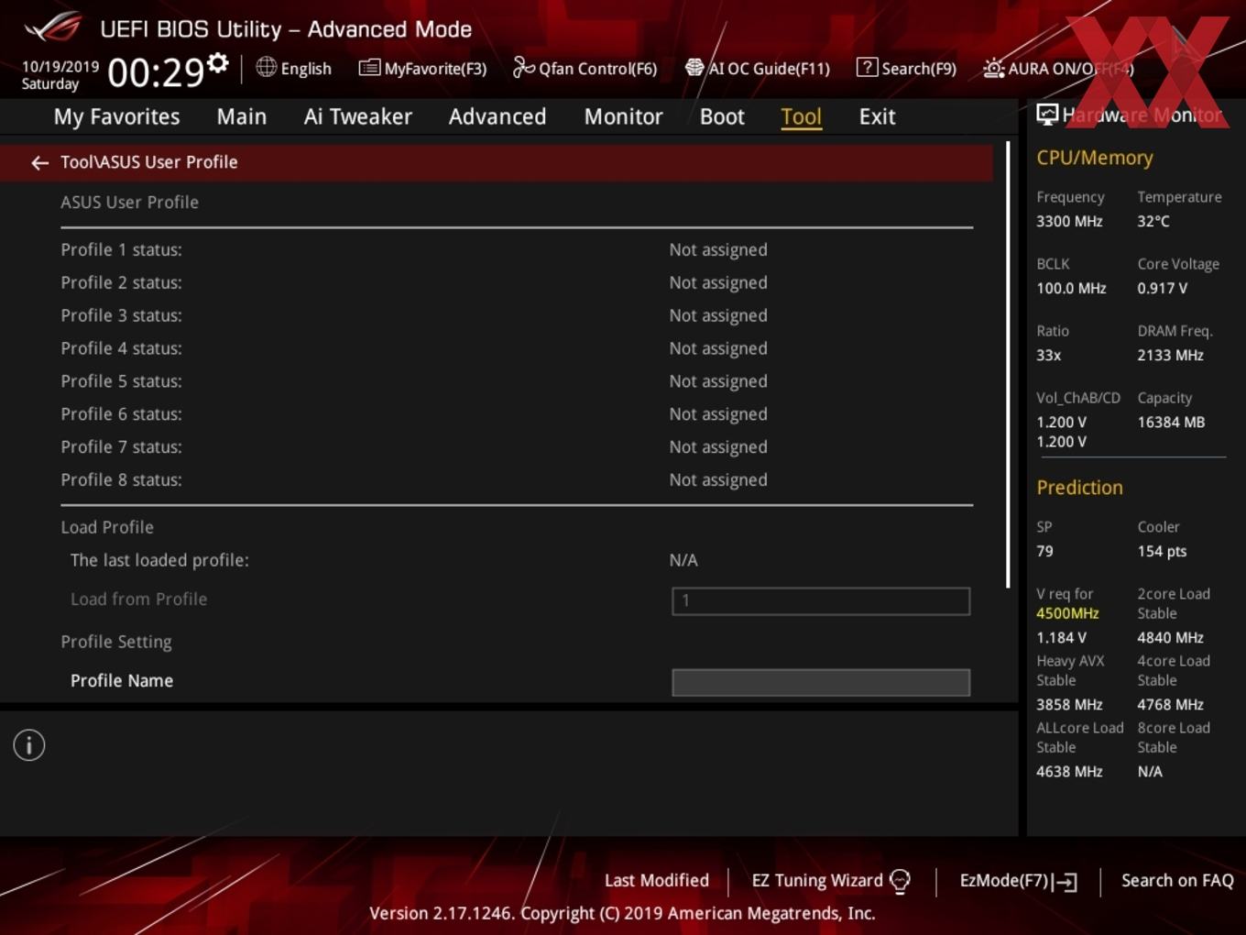1246x935 pixels.
Task: Go to the Advanced tab
Action: [x=497, y=116]
